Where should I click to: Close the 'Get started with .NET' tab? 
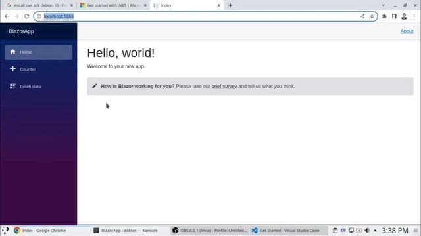pyautogui.click(x=145, y=5)
